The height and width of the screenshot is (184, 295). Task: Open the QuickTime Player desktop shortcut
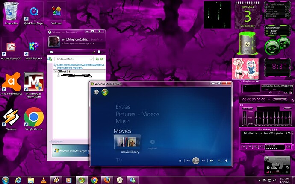(x=34, y=13)
